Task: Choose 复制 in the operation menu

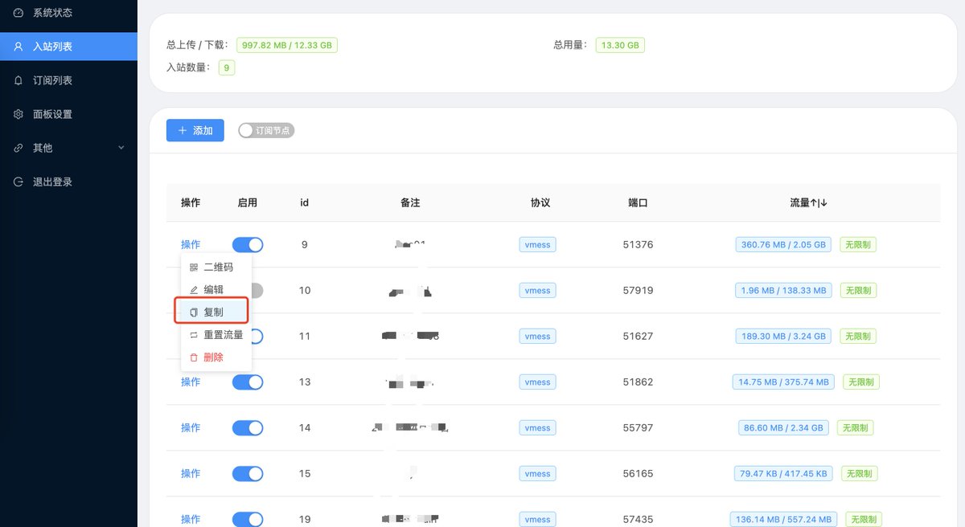Action: 213,312
